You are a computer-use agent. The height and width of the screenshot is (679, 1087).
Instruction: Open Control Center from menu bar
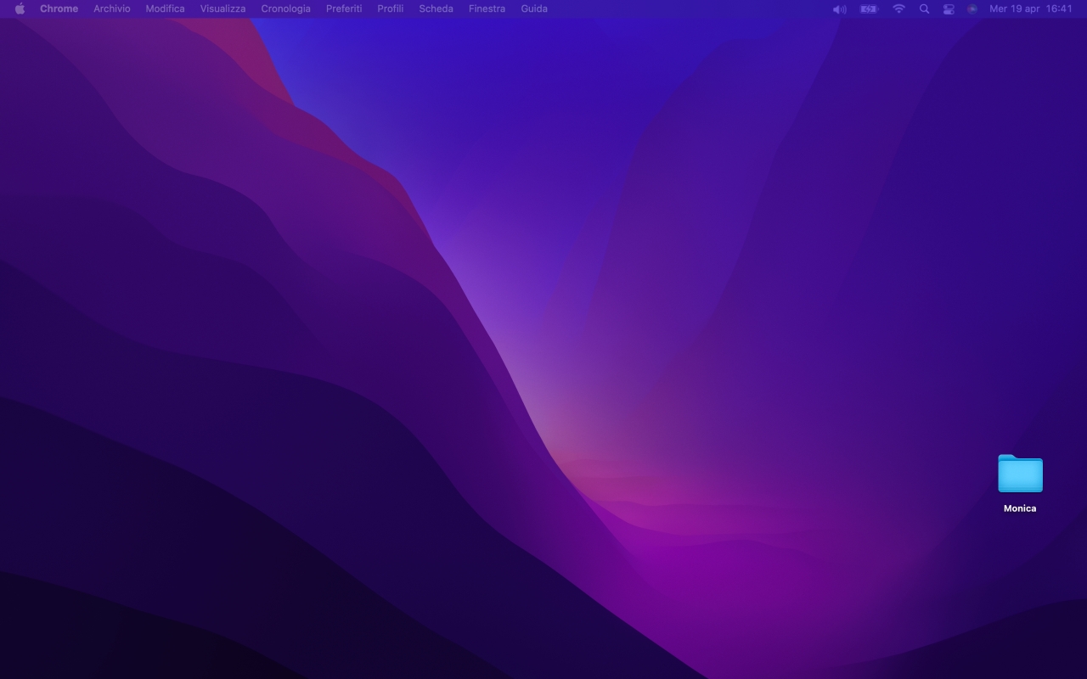coord(949,8)
